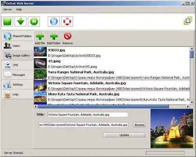The width and height of the screenshot is (196, 157).
Task: Click into the Title input field
Action: 88,115
